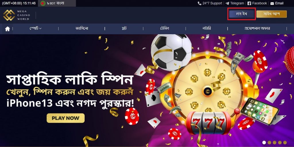
Task: Open the লটারি menu item
Action: (206, 28)
